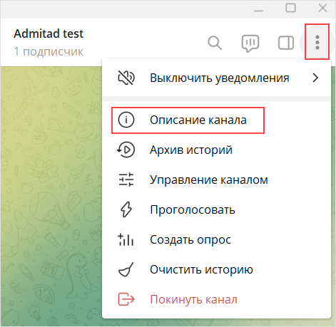Click the sliders manage channel icon
The image size is (336, 327).
coord(126,180)
